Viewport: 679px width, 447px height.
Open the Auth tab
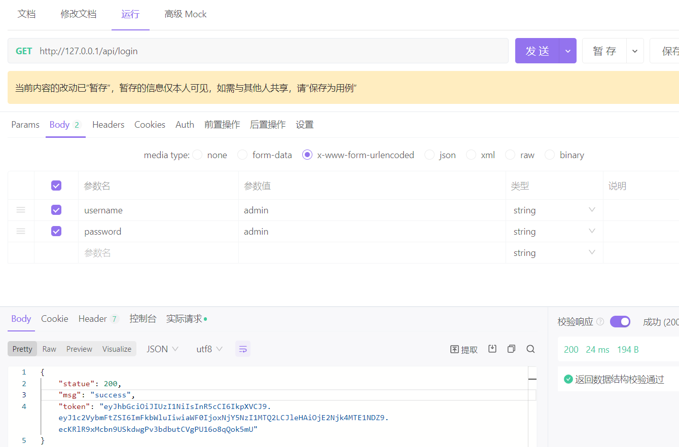coord(185,125)
